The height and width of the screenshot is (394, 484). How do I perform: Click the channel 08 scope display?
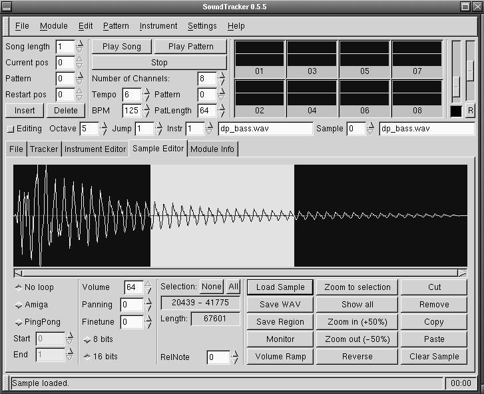[x=417, y=93]
